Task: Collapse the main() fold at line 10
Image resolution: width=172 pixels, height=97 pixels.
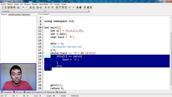Action: click(42, 27)
